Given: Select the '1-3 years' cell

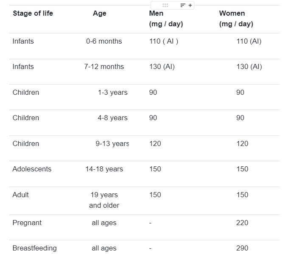Looking at the screenshot, I should (x=113, y=92).
